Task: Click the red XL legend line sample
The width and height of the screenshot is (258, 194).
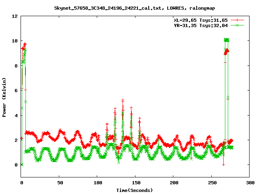Action: coord(237,20)
